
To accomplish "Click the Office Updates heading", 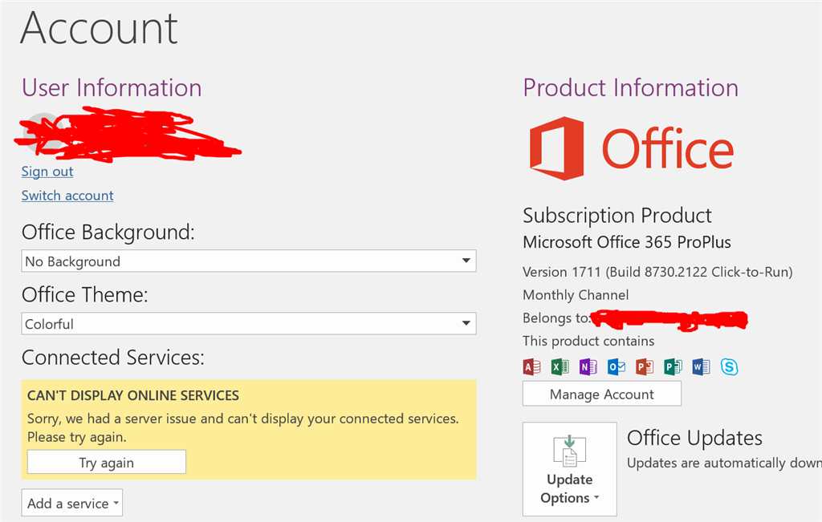I will (x=694, y=438).
